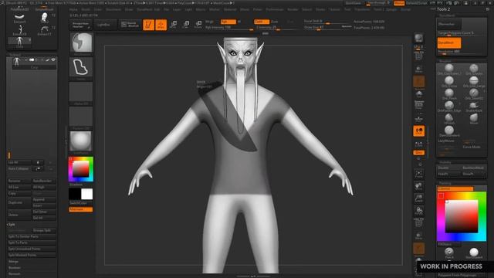Select the Extract18 figure tool thumbnail
This screenshot has height=278, width=494.
(19, 31)
